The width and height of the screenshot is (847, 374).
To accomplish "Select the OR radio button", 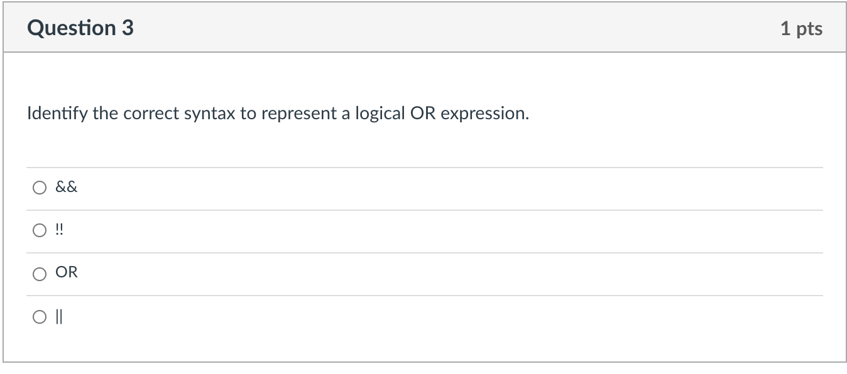I will coord(39,272).
